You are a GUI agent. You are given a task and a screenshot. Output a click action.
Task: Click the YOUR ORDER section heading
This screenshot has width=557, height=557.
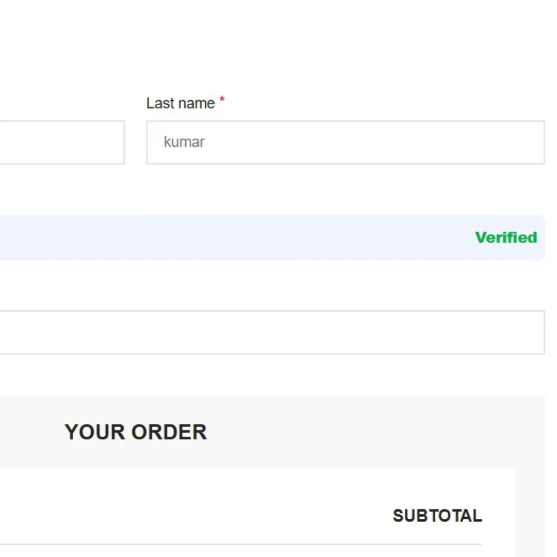pyautogui.click(x=135, y=432)
